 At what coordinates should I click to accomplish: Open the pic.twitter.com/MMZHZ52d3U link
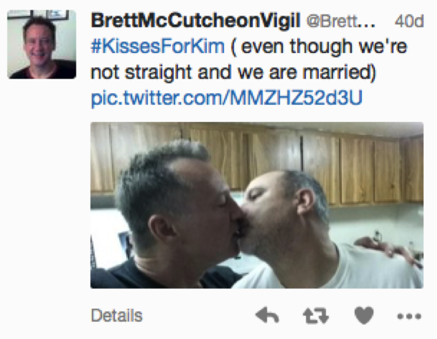[227, 98]
